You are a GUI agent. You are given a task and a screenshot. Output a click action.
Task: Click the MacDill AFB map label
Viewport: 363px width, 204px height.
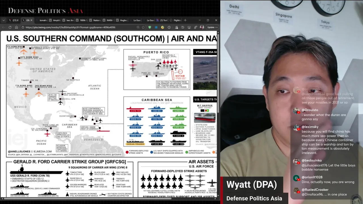point(68,99)
